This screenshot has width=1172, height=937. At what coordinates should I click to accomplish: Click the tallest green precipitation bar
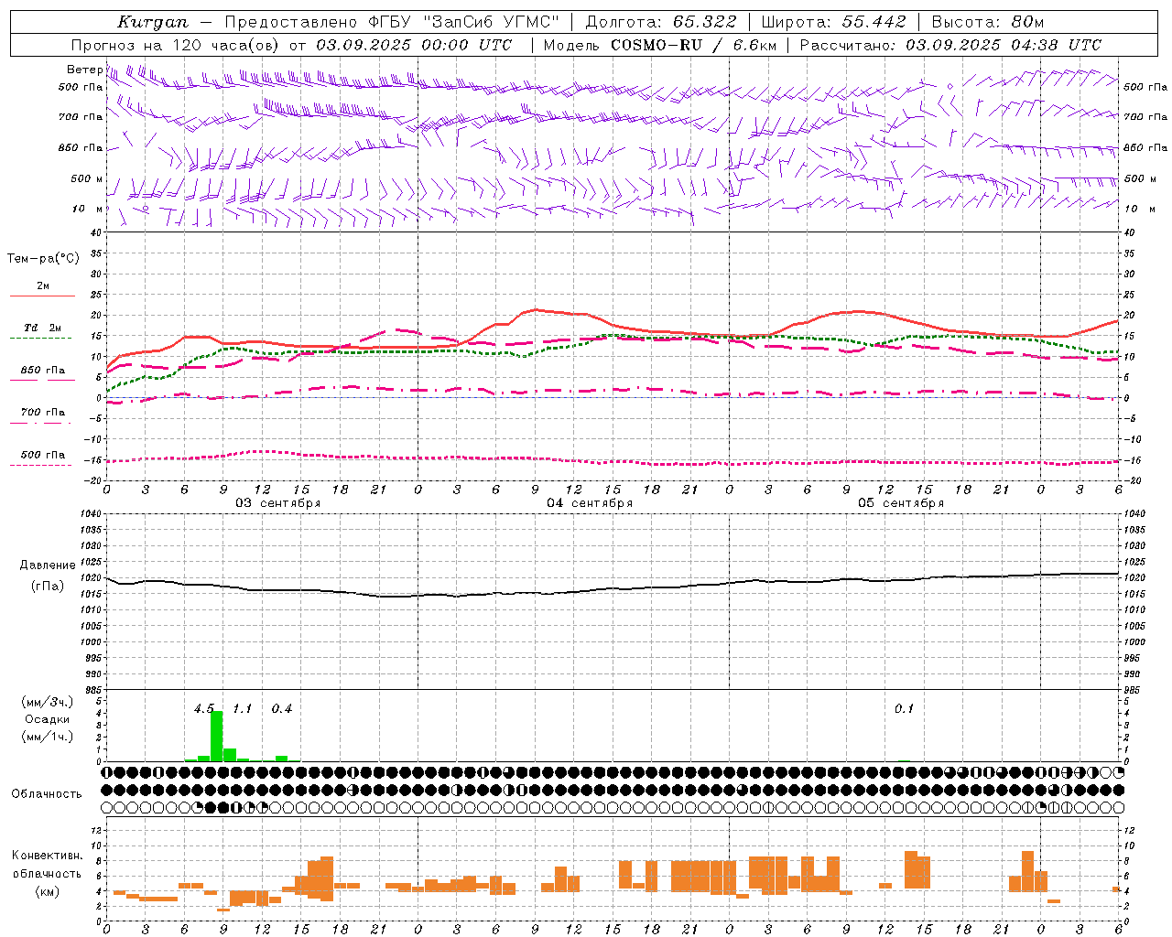[217, 736]
